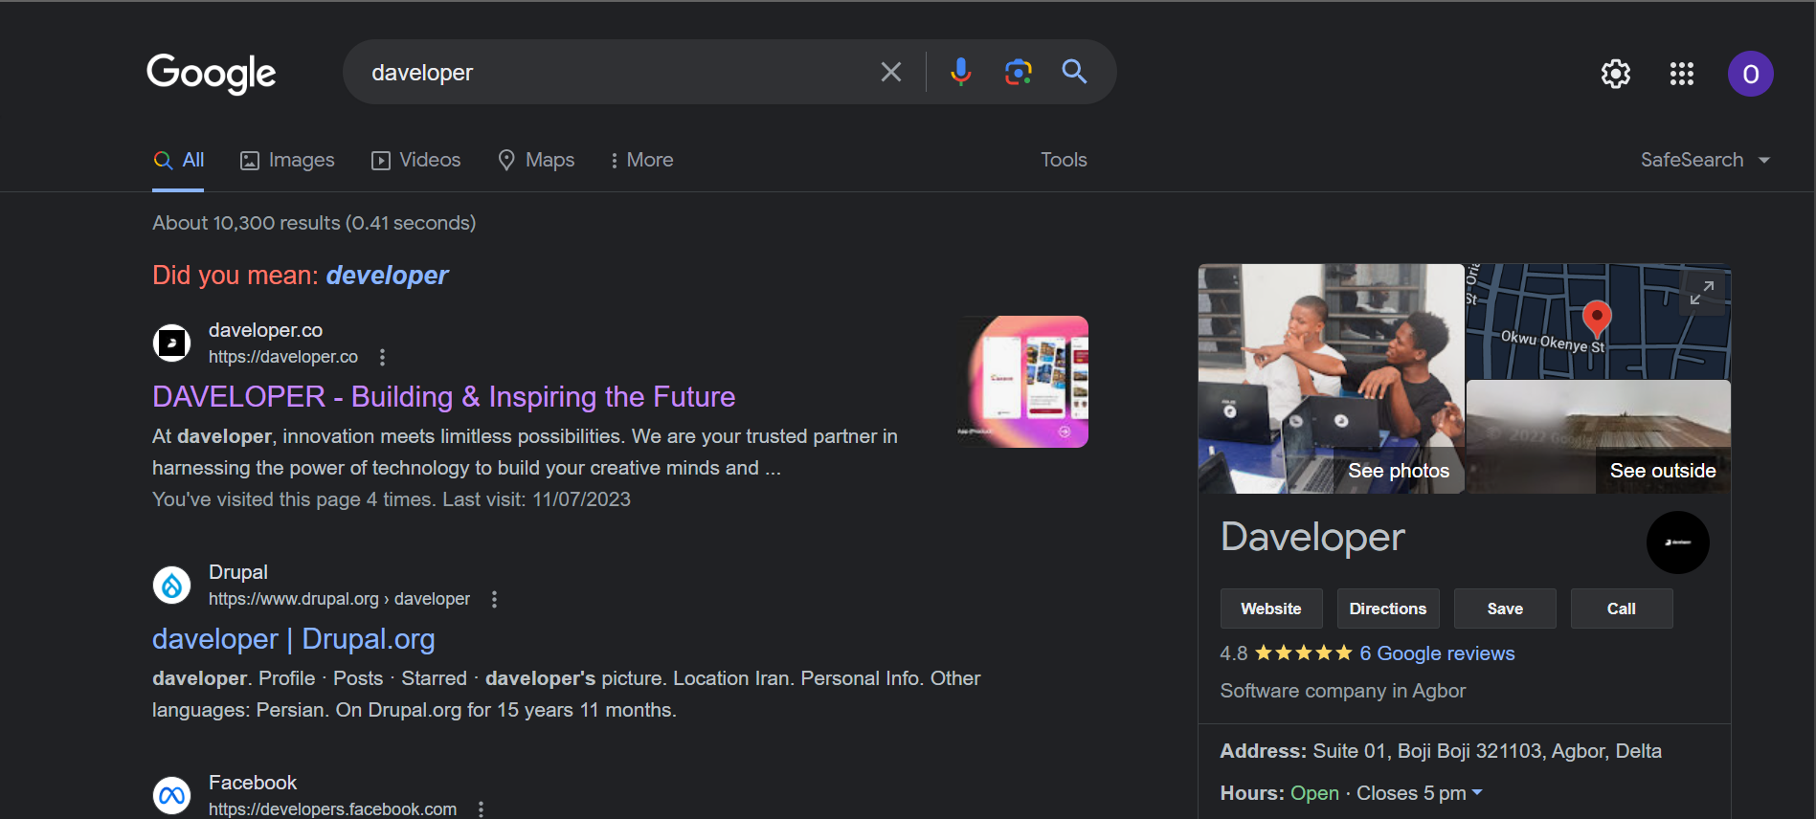Screen dimensions: 1816x819
Task: Click the magnifier search submit icon
Action: click(x=1074, y=72)
